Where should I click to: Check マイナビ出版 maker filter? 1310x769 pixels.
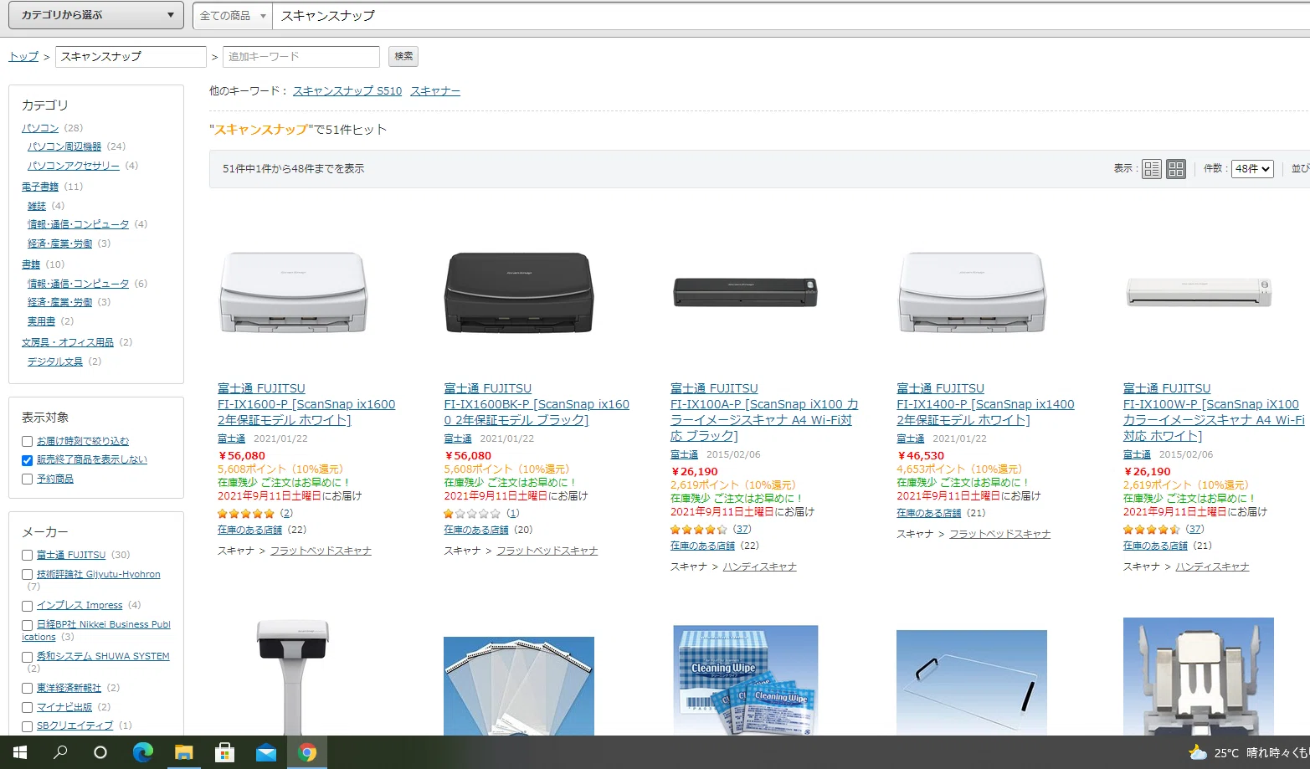[27, 708]
